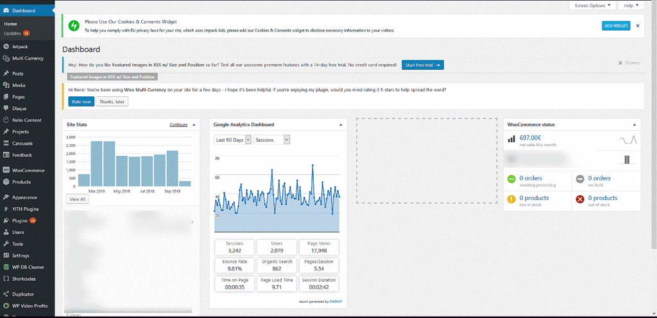This screenshot has width=657, height=318.
Task: Click the Duplicator share icon
Action: (6, 294)
